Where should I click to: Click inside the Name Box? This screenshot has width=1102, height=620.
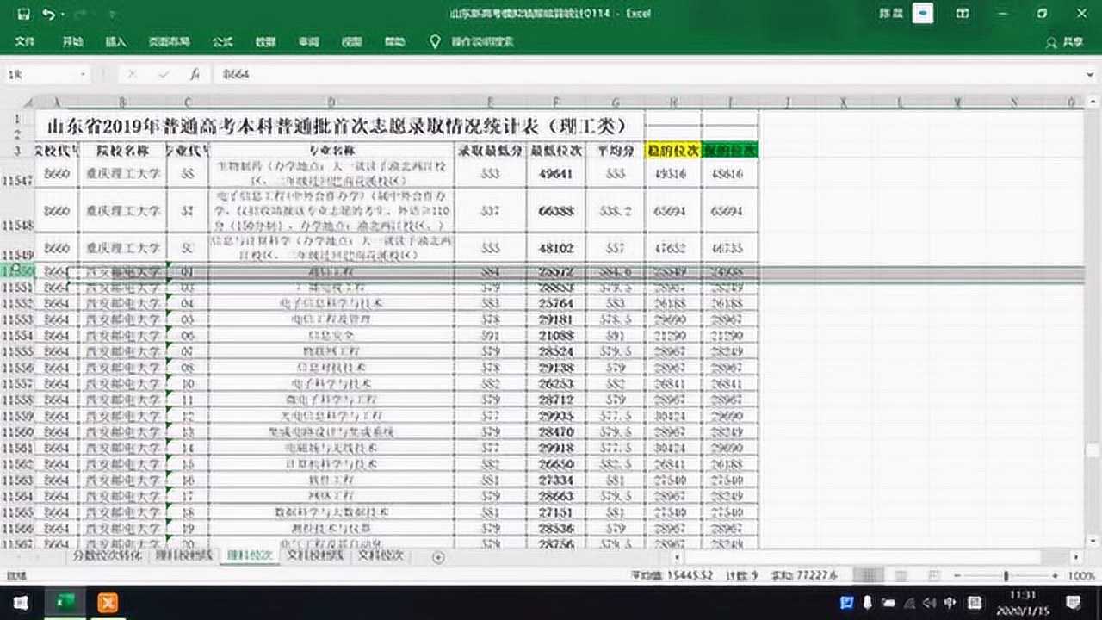41,75
